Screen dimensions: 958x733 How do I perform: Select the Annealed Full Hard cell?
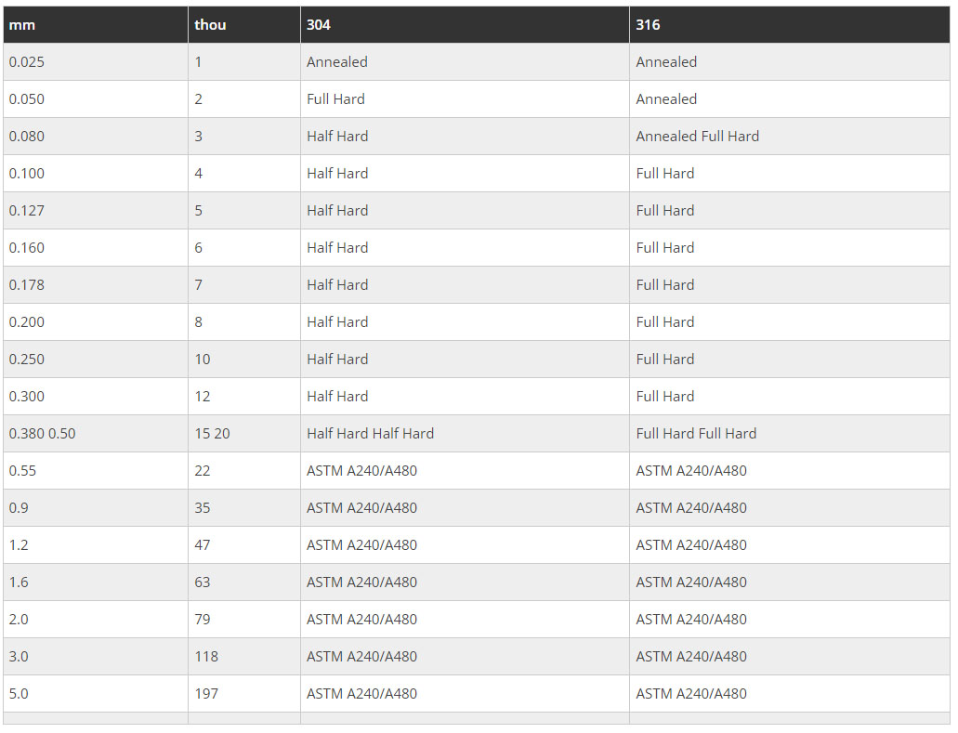pyautogui.click(x=697, y=137)
